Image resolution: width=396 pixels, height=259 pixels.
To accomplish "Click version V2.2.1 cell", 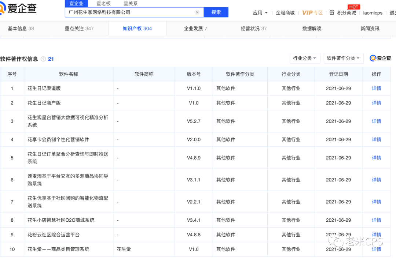I will tap(194, 202).
